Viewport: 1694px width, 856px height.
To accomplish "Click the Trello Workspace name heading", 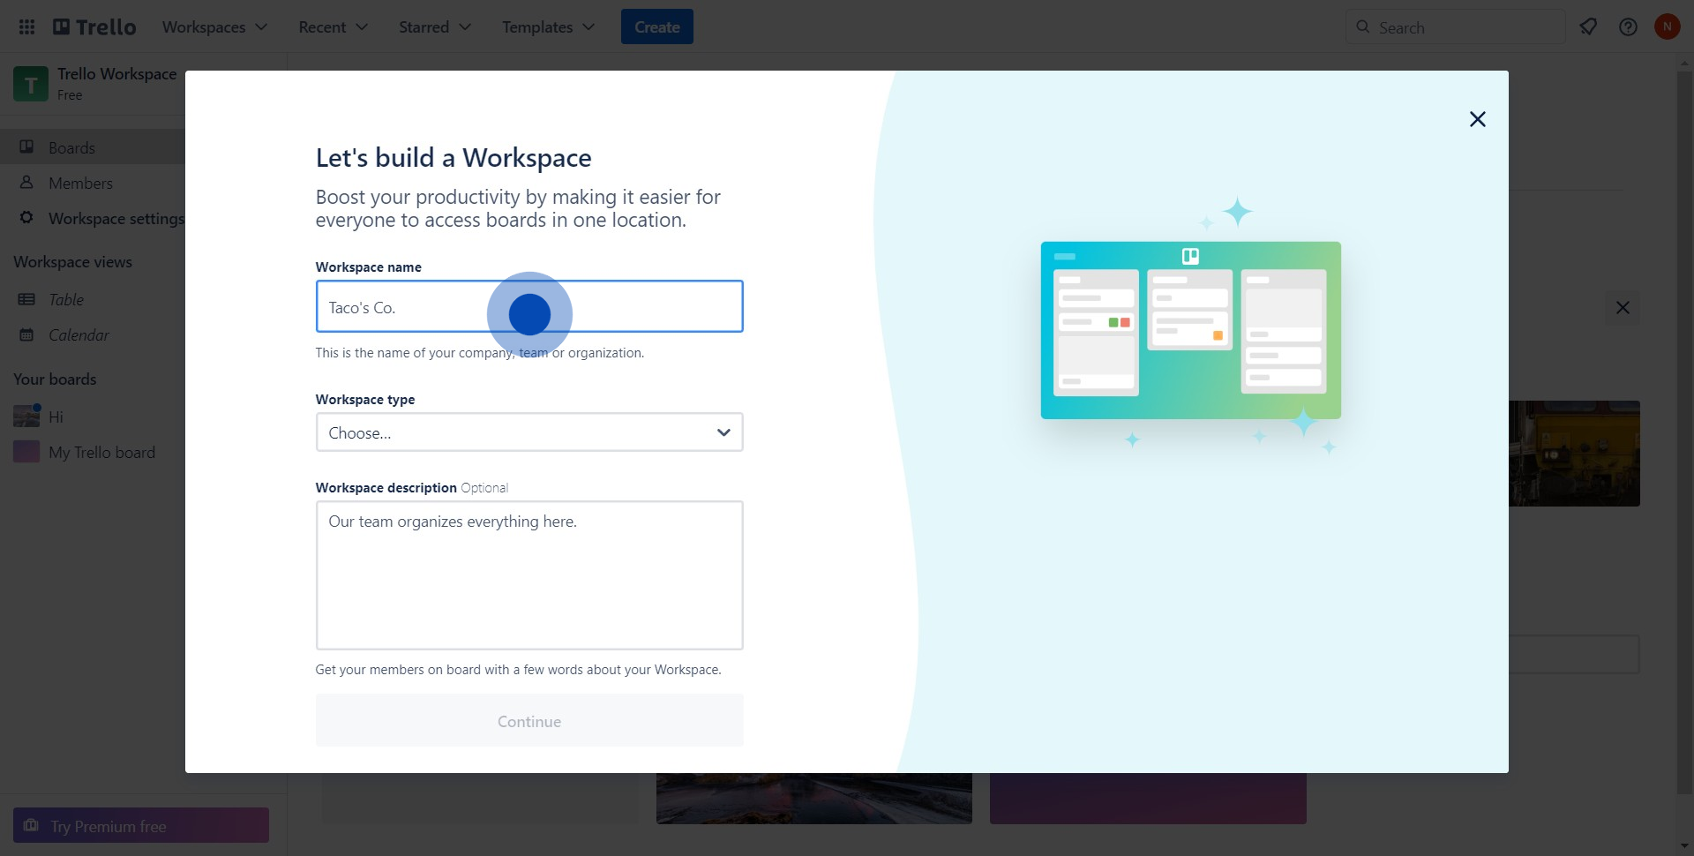I will tap(116, 74).
